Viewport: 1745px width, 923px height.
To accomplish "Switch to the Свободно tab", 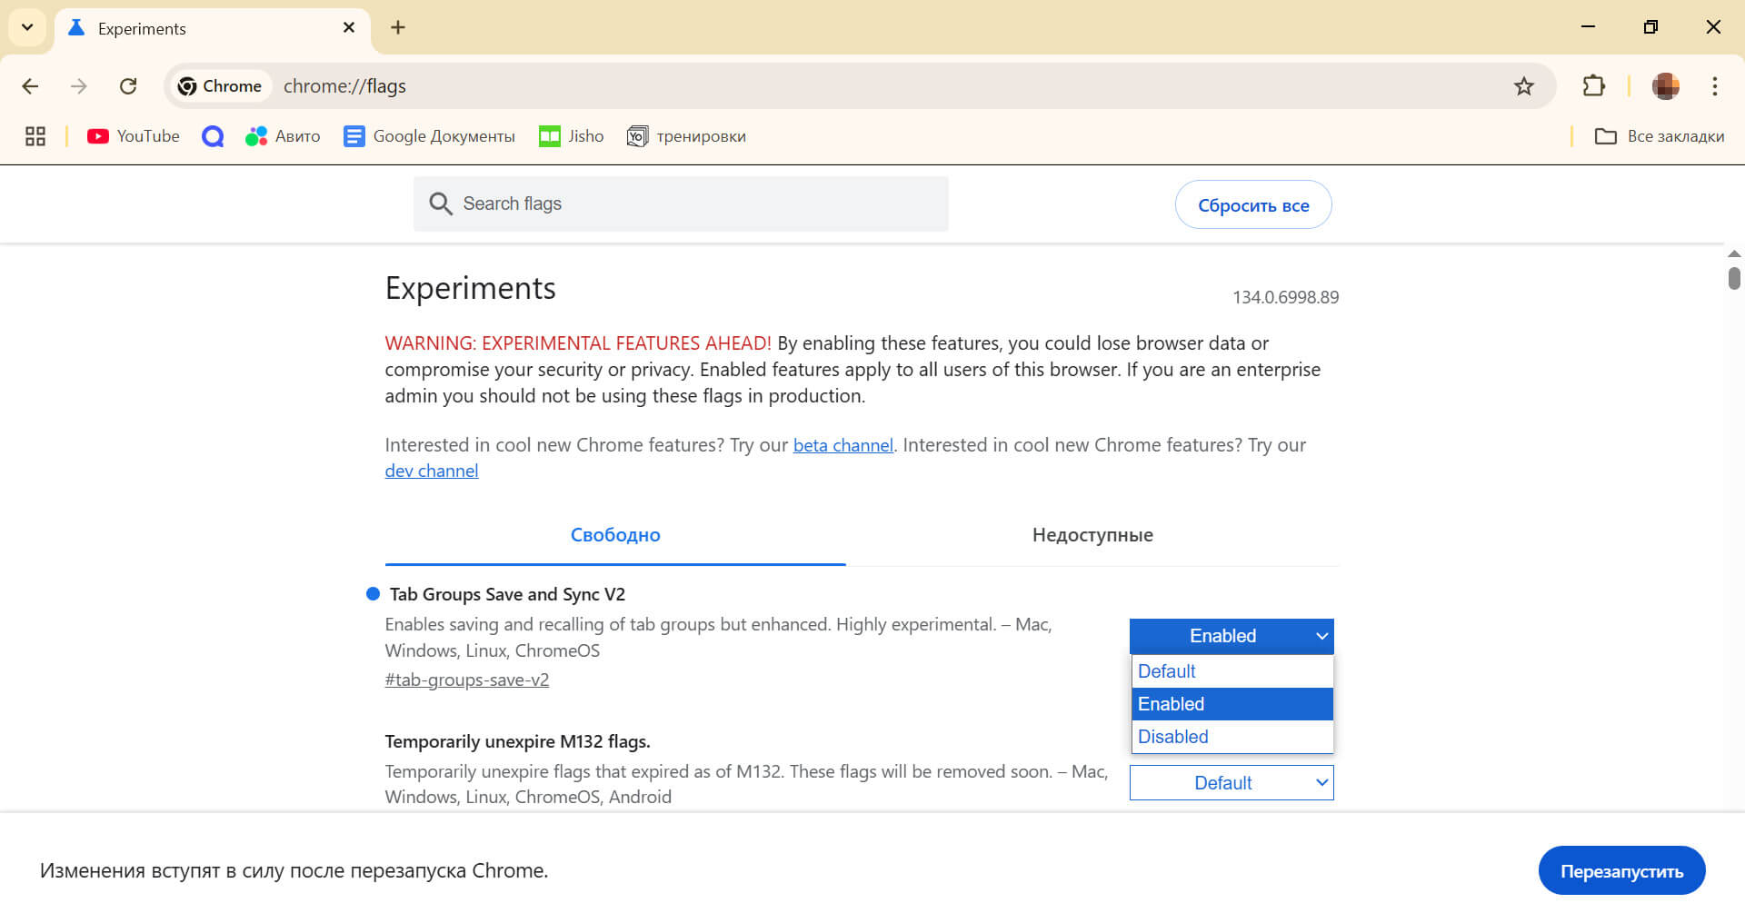I will pyautogui.click(x=615, y=535).
